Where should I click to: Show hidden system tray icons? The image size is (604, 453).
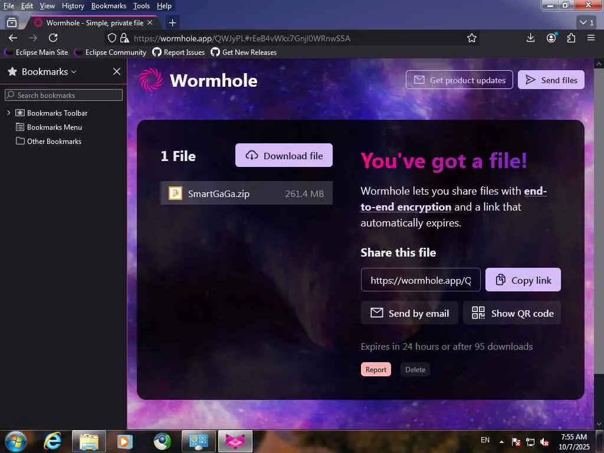click(501, 442)
